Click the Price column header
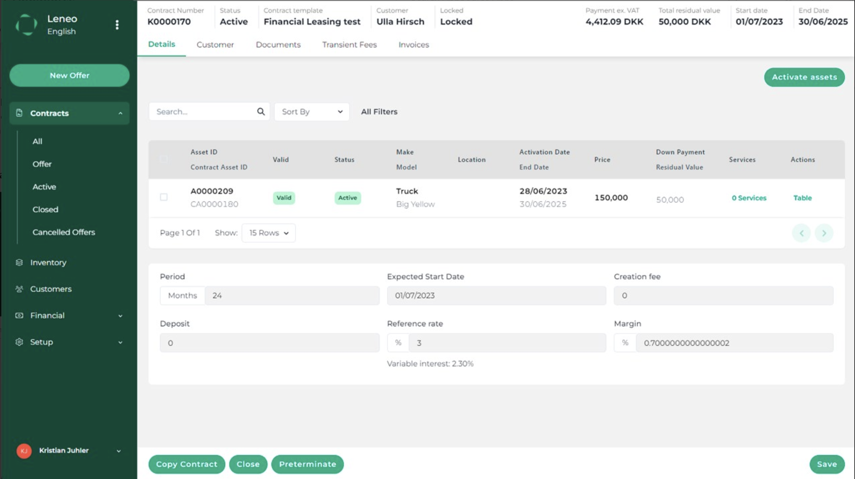Image resolution: width=855 pixels, height=479 pixels. tap(602, 160)
